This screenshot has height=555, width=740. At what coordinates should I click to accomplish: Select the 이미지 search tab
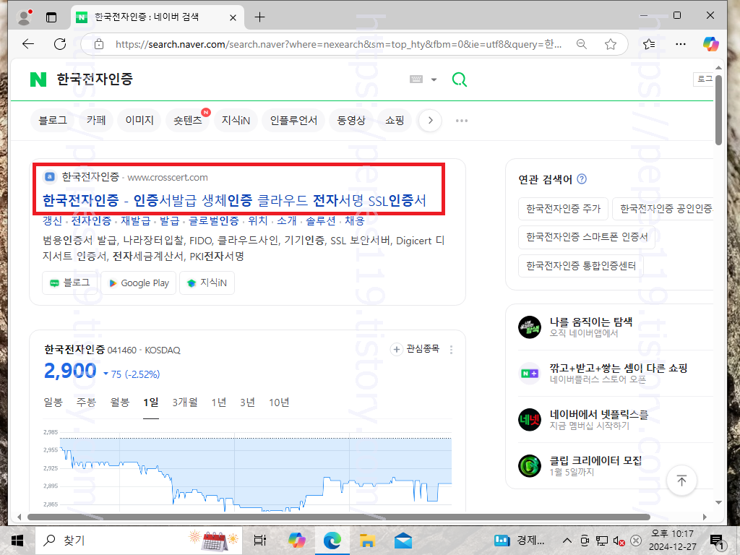[x=139, y=121]
